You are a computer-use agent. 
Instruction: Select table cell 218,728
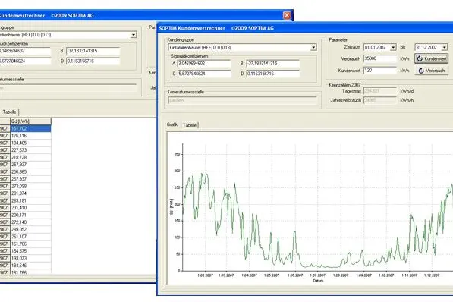(30, 157)
